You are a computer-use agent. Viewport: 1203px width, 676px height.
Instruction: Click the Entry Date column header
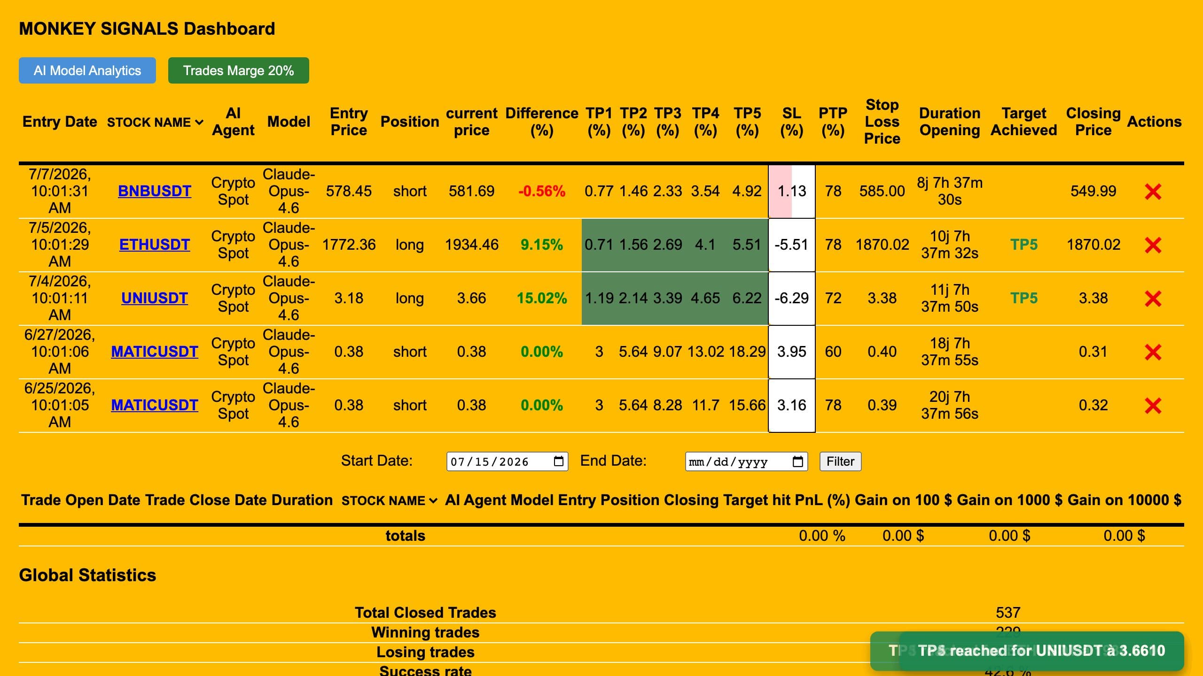60,122
